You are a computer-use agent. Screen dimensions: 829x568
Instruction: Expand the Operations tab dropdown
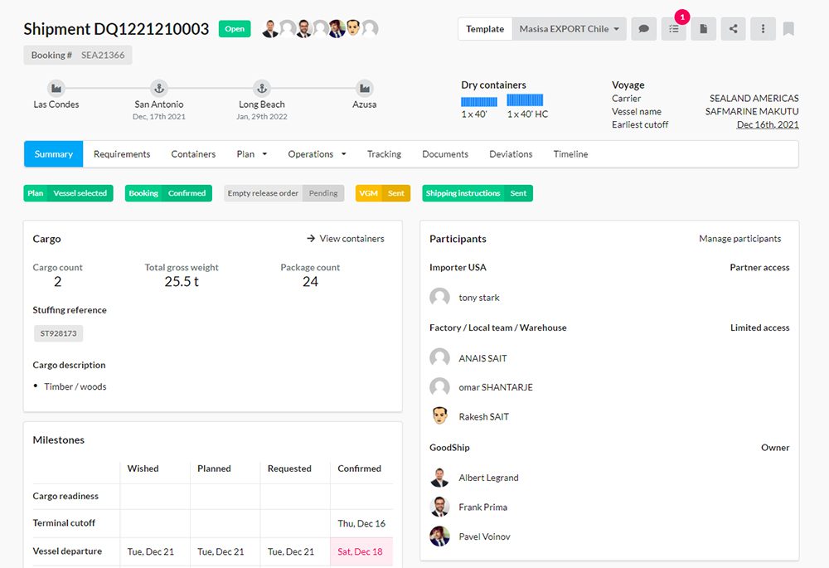317,154
